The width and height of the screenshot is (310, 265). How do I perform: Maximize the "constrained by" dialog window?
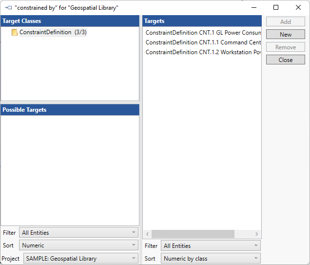[276, 8]
